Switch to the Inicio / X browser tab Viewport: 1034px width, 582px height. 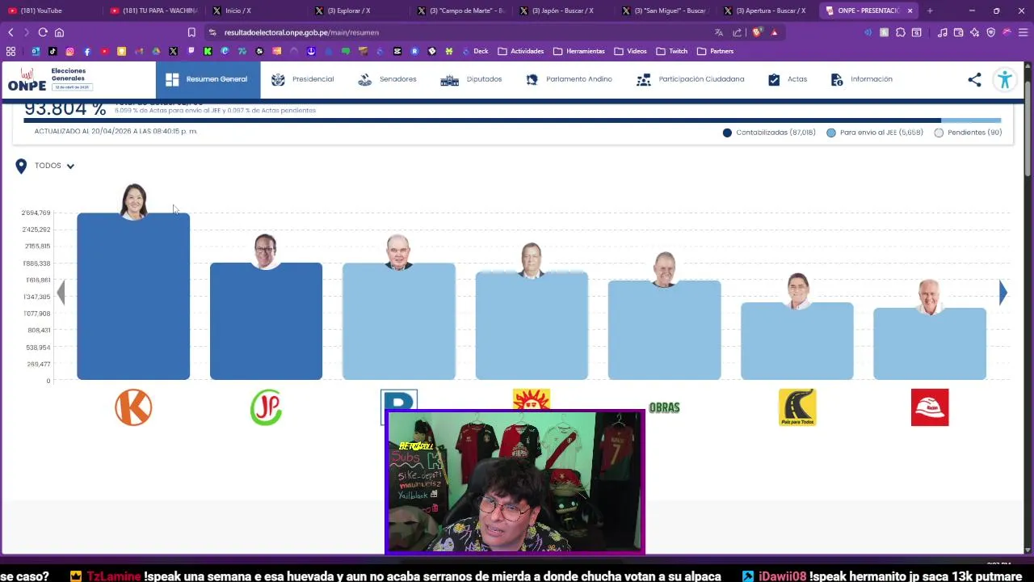click(x=257, y=11)
